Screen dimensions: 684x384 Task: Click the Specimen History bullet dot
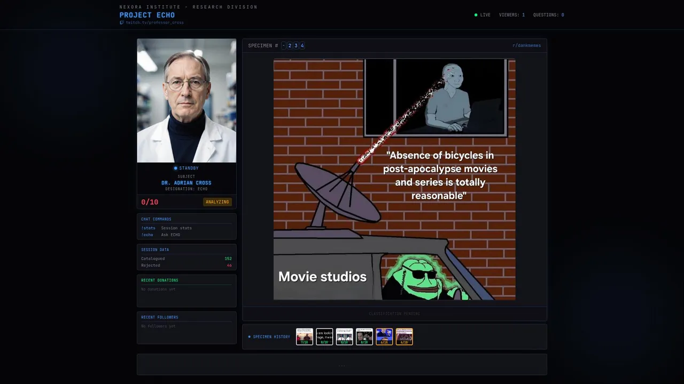(249, 337)
